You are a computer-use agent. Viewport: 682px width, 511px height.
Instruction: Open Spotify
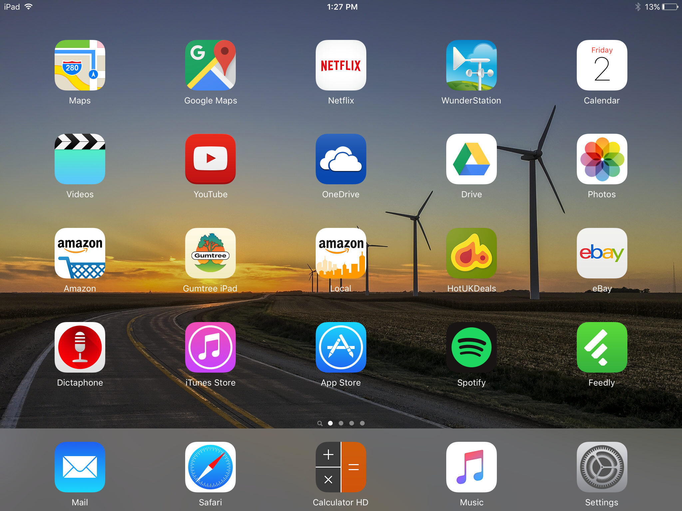[x=472, y=347]
